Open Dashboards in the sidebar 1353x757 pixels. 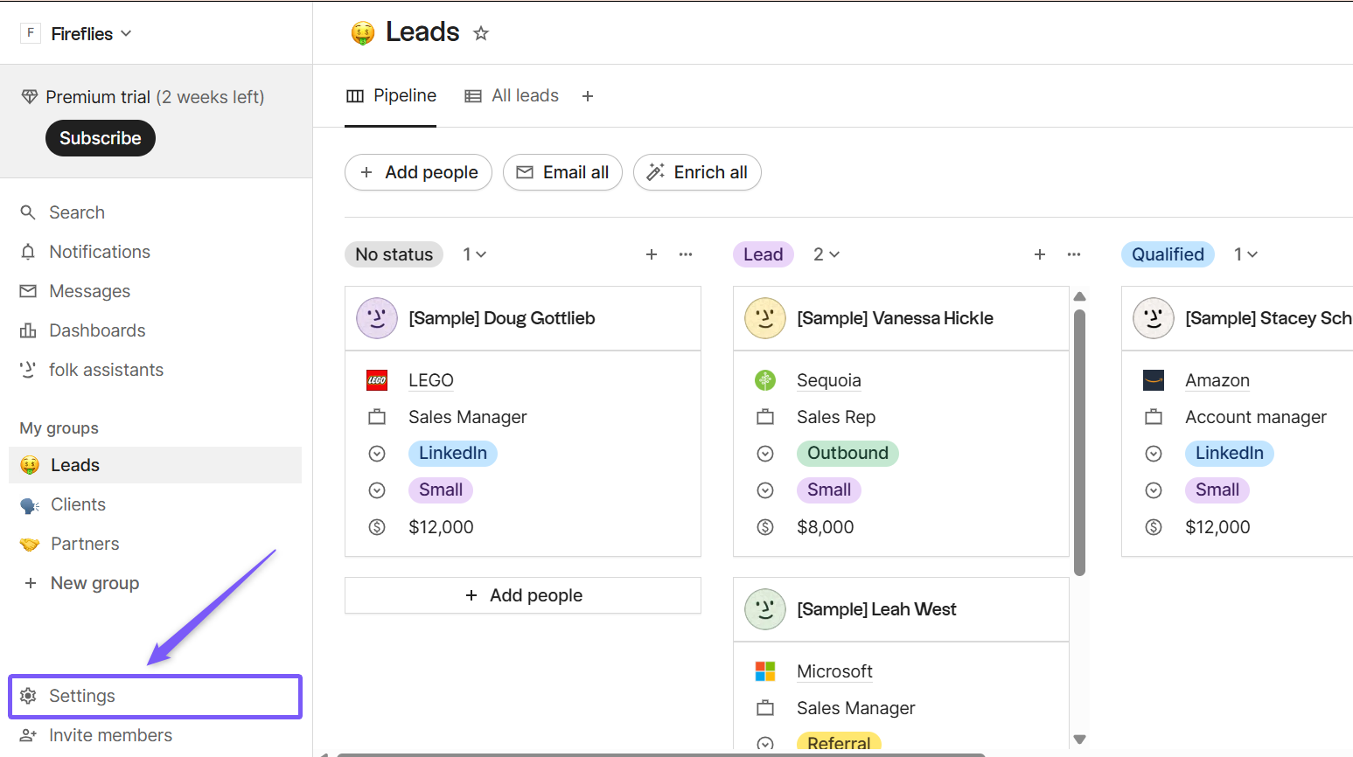(97, 330)
